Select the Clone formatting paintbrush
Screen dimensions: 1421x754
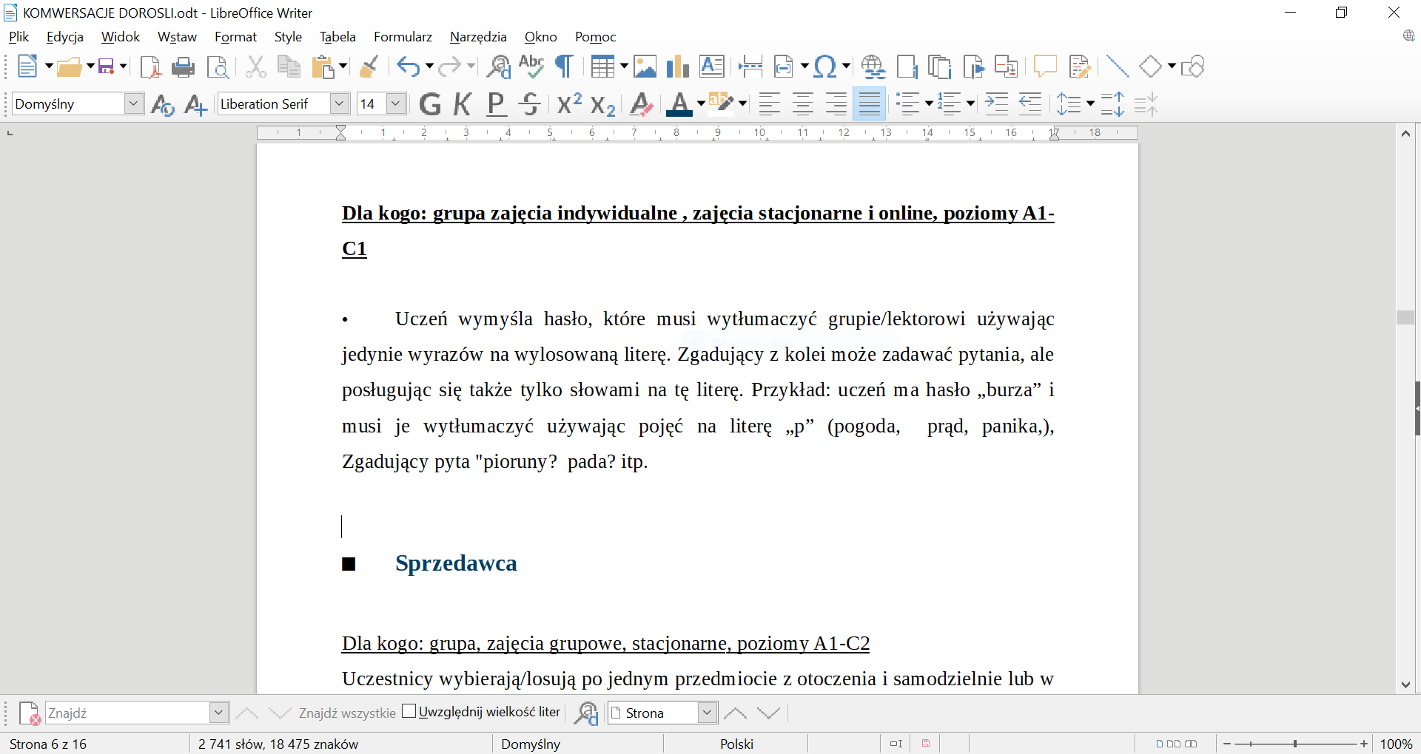369,67
